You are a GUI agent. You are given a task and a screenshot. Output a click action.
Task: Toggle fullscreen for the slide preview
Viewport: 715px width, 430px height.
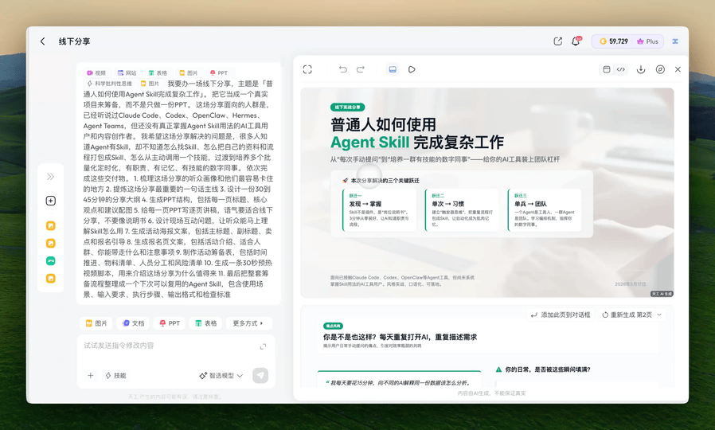[307, 69]
